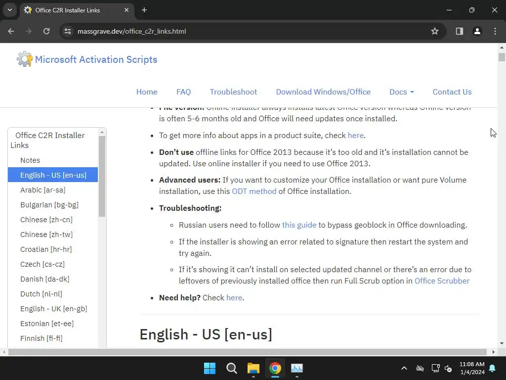Select English - UK [en-gb] in sidebar
Viewport: 506px width, 380px height.
[53, 309]
